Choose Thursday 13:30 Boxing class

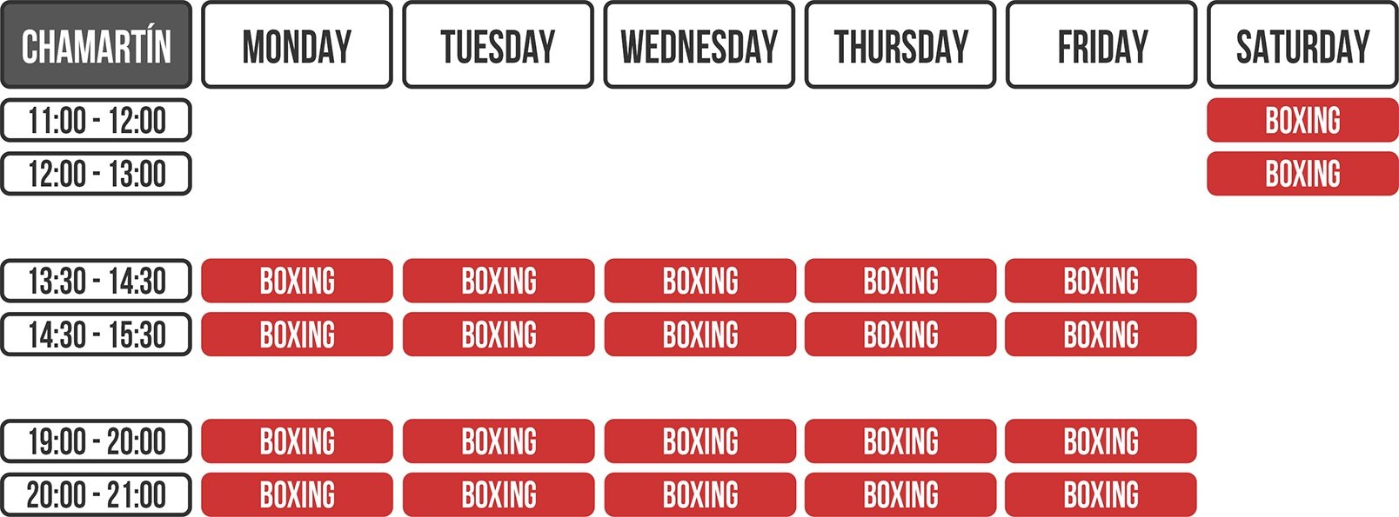click(900, 281)
